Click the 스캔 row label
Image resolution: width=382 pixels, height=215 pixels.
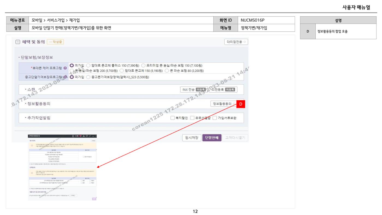point(31,89)
